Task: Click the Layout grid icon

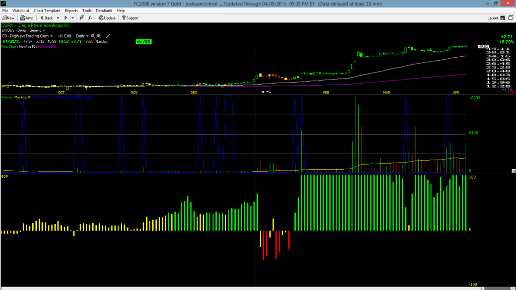Action: pyautogui.click(x=503, y=18)
